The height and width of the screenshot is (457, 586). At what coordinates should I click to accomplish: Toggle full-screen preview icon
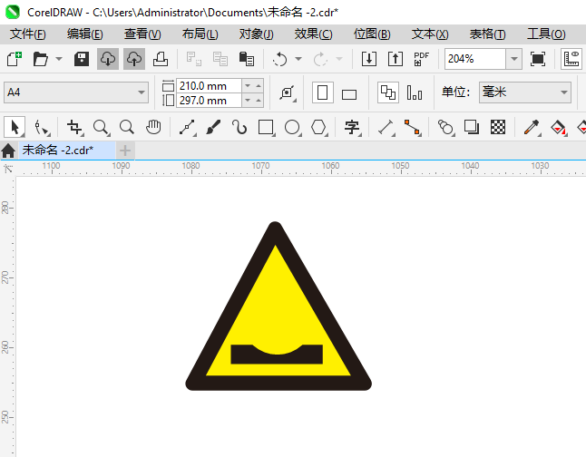coord(537,59)
